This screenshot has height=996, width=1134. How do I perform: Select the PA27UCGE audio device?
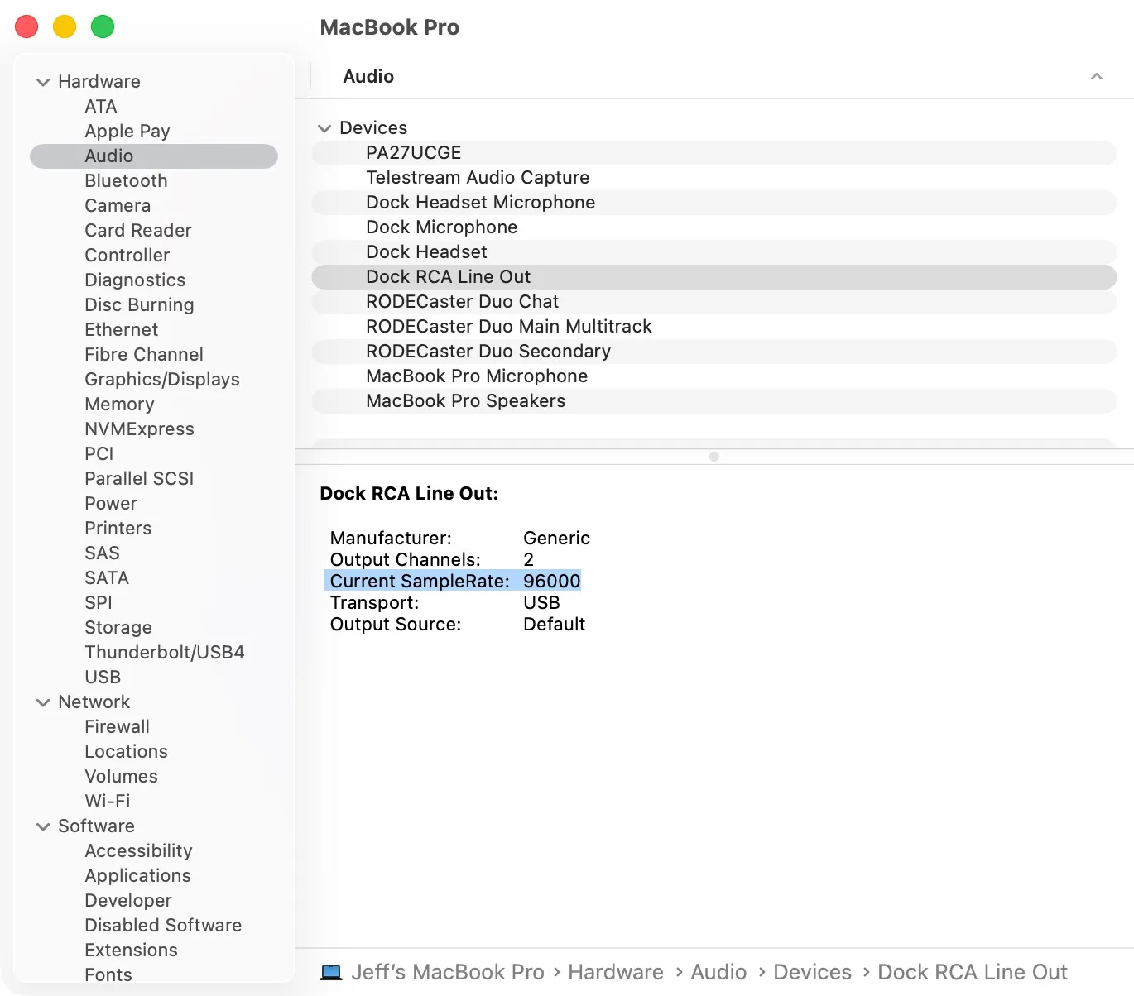pyautogui.click(x=714, y=153)
